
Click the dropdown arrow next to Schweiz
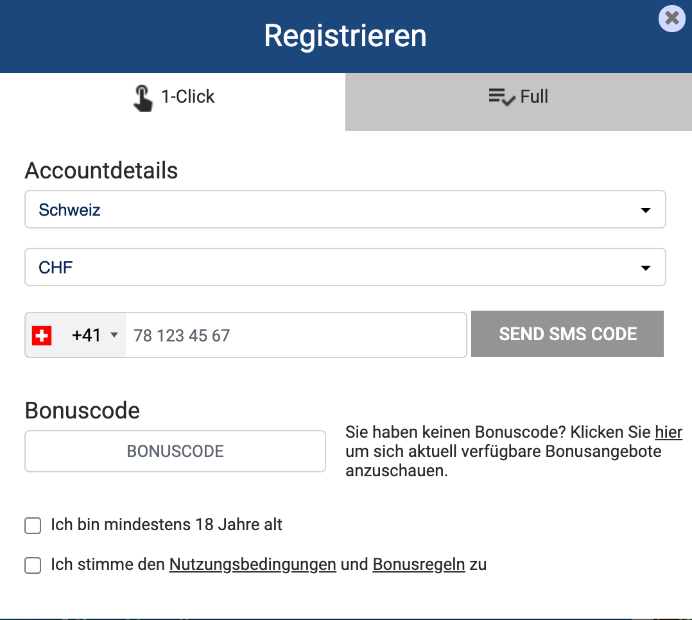646,209
